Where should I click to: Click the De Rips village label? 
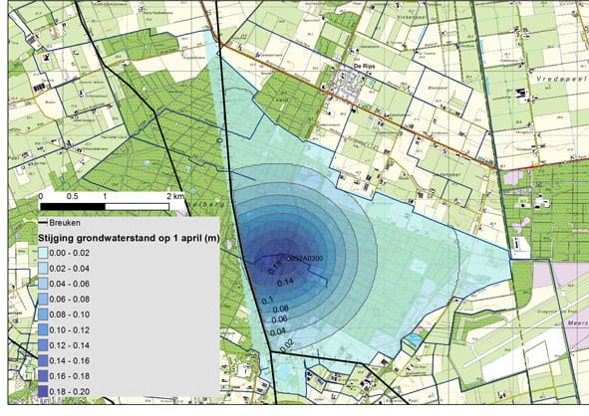click(x=364, y=66)
